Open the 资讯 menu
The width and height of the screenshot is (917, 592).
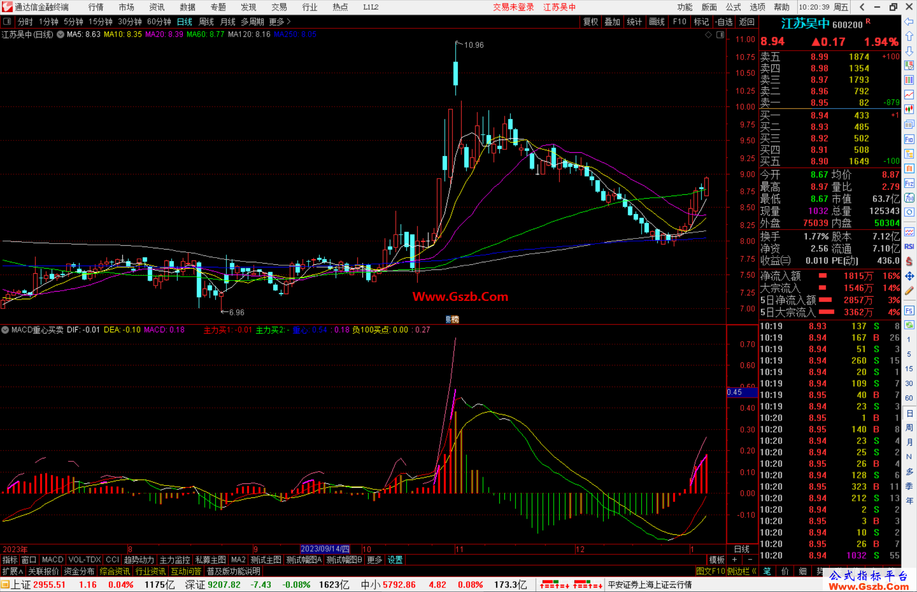157,7
